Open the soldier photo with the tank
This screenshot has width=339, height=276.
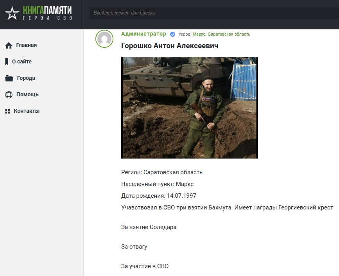189,108
